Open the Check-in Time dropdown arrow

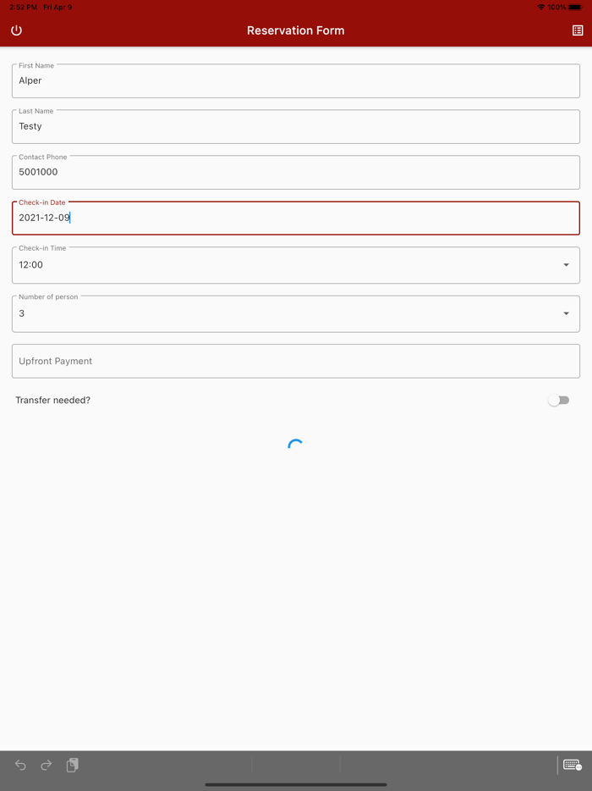click(566, 265)
